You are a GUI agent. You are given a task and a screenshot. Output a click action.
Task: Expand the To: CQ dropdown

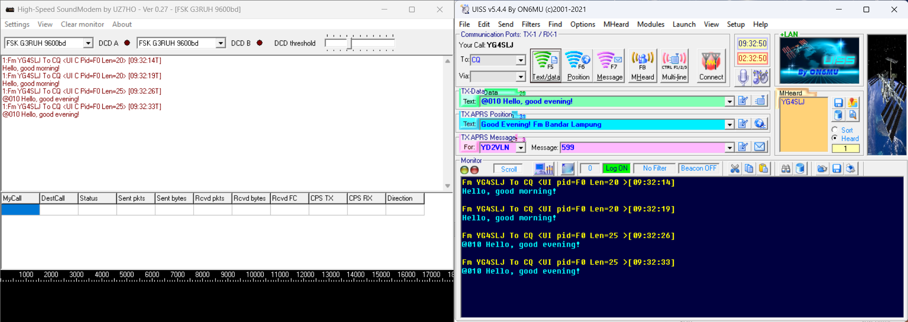click(x=521, y=60)
